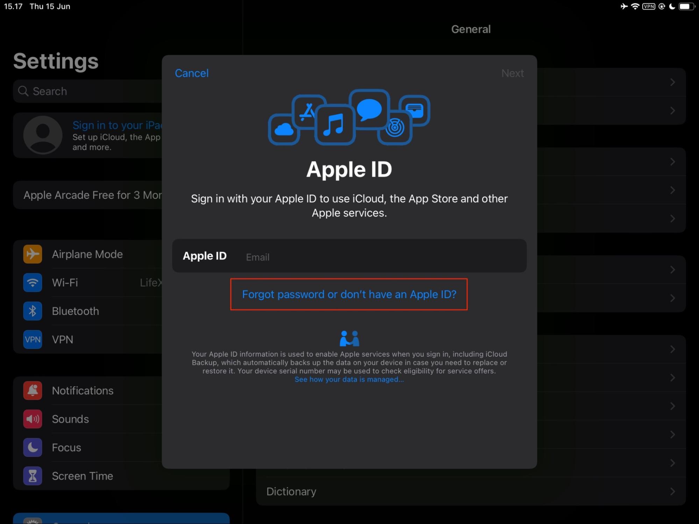Tap the Notifications bell icon
The width and height of the screenshot is (699, 524).
[33, 391]
